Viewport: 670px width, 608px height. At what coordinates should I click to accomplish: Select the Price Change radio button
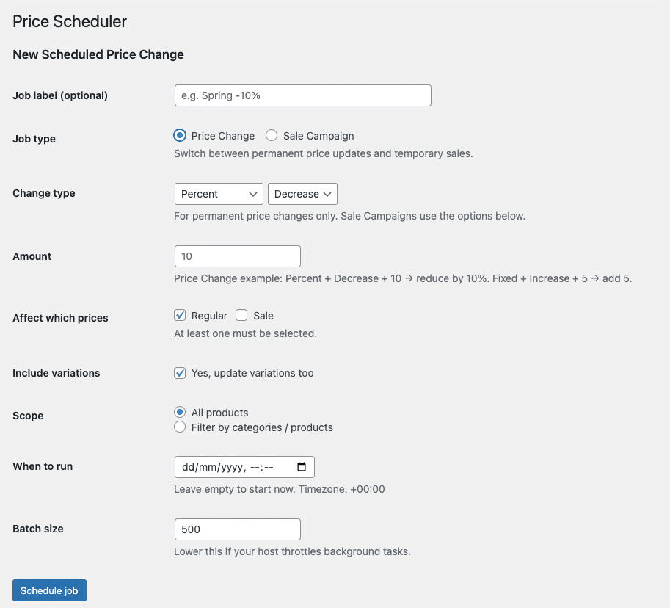point(180,136)
